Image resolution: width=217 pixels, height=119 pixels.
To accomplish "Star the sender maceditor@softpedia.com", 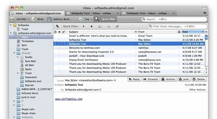I will (115, 80).
